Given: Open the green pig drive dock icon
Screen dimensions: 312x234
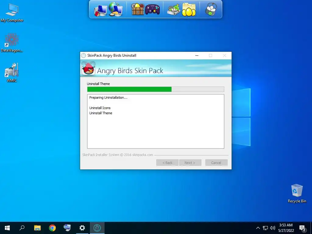Looking at the screenshot, I should 174,10.
